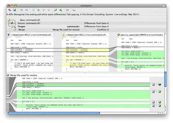Save the merge result with the floppy disk icon
This screenshot has width=173, height=123.
tap(14, 10)
